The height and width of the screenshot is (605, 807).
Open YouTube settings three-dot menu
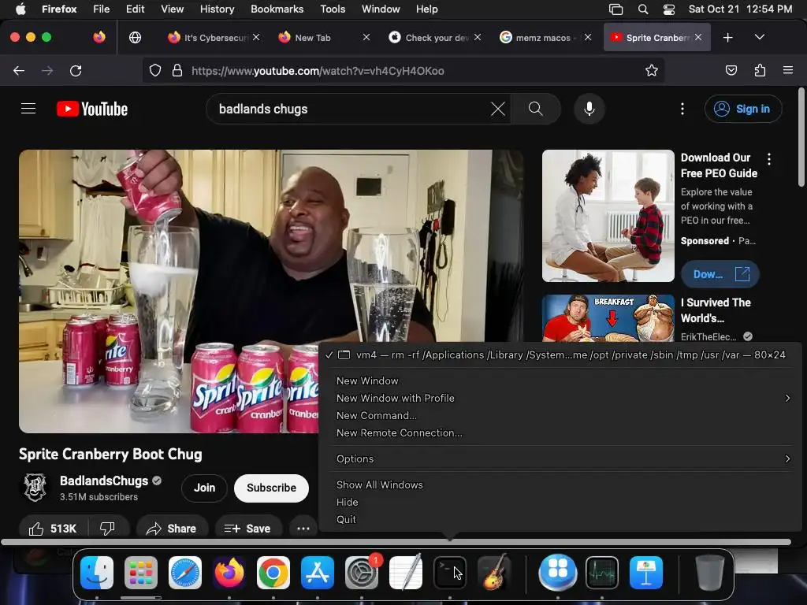[x=682, y=109]
